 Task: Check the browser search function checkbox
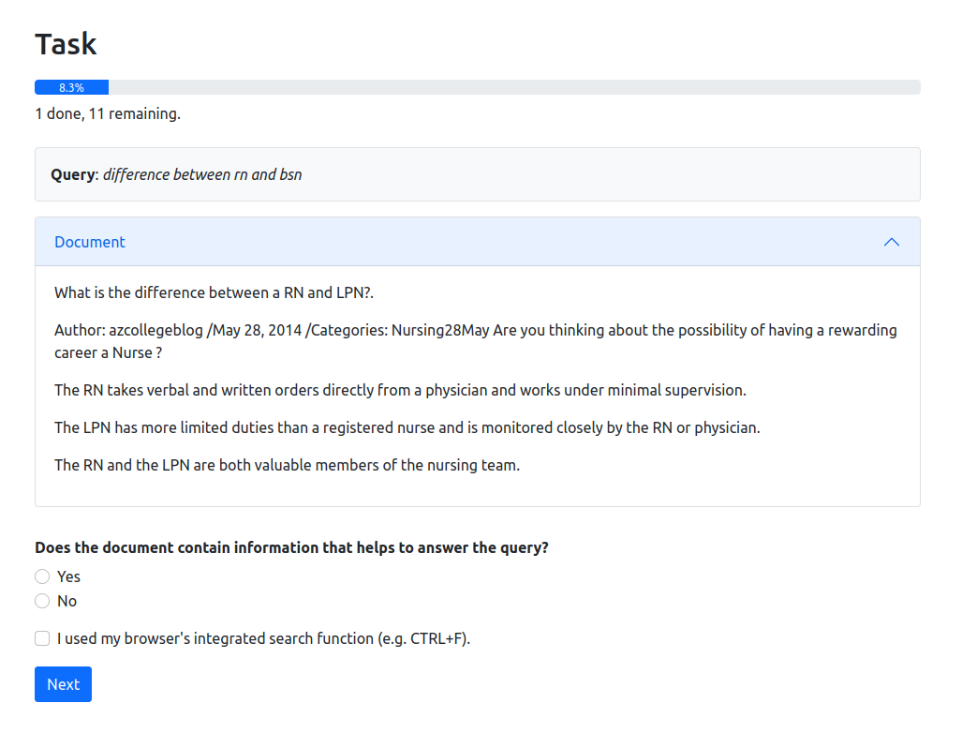[42, 638]
